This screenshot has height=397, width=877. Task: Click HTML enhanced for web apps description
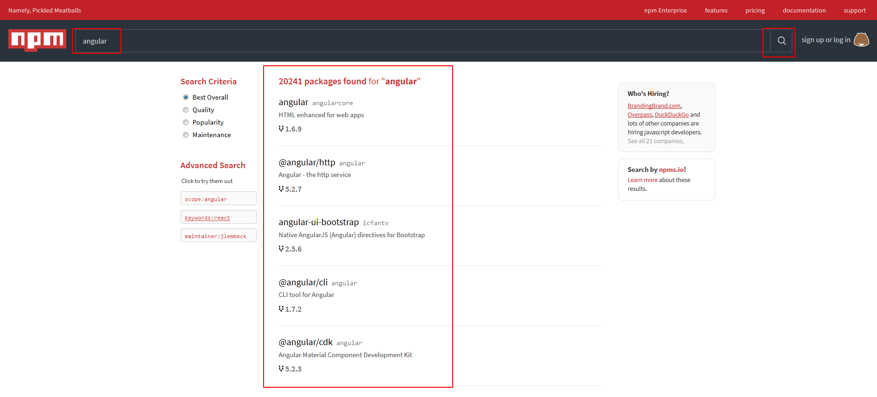coord(321,115)
